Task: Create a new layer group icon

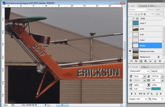Action: tap(150, 61)
